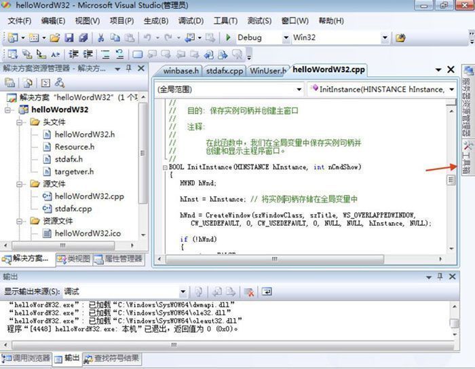This screenshot has width=475, height=369.
Task: Open the Win32 platform dropdown
Action: [x=385, y=37]
